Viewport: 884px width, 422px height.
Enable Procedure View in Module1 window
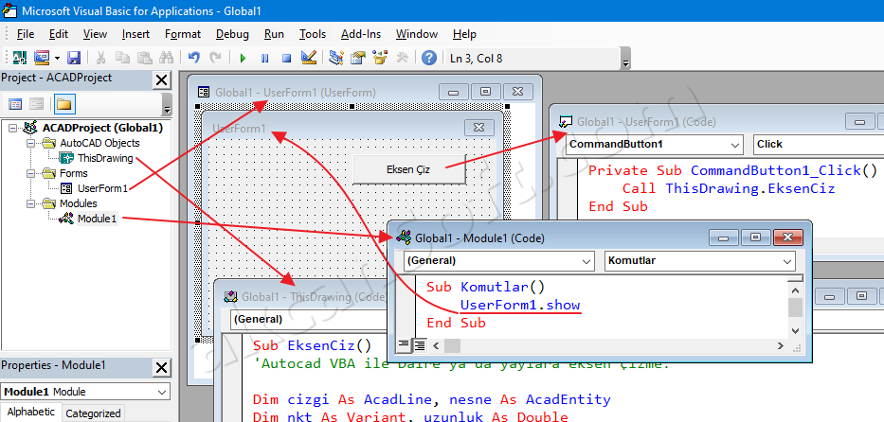pyautogui.click(x=405, y=345)
